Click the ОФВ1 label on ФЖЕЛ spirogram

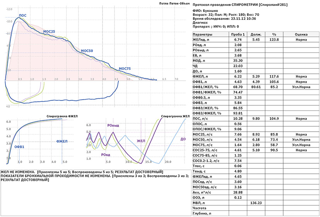coord(19,147)
